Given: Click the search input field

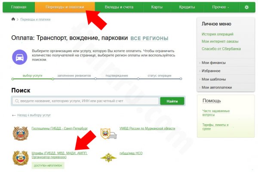Looking at the screenshot, I should pyautogui.click(x=86, y=101).
